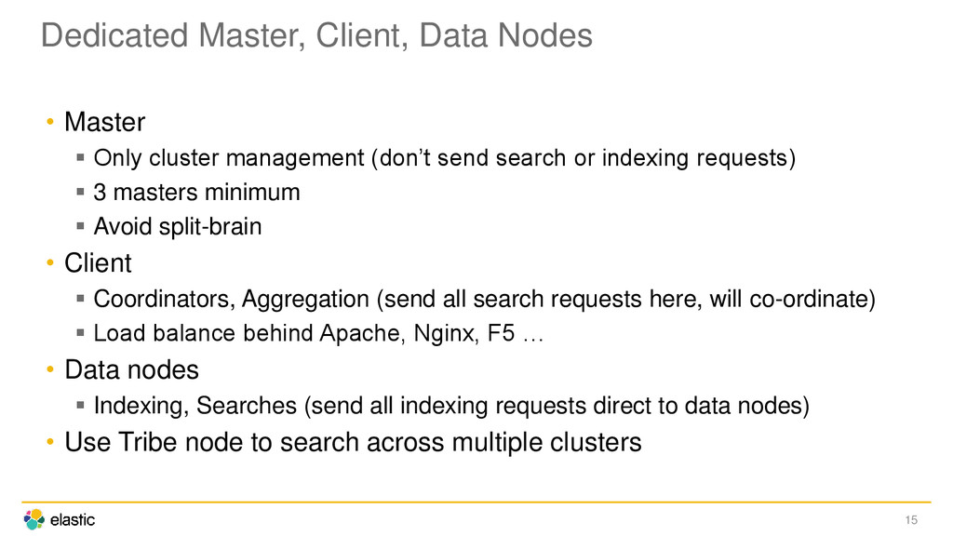
Task: Click the Client bullet heading
Action: tap(98, 263)
